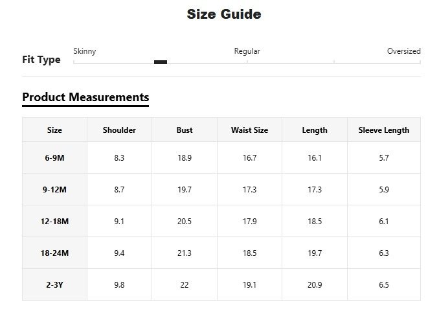Viewport: 439px width, 311px height.
Task: Select the Product Measurements tab
Action: [85, 97]
